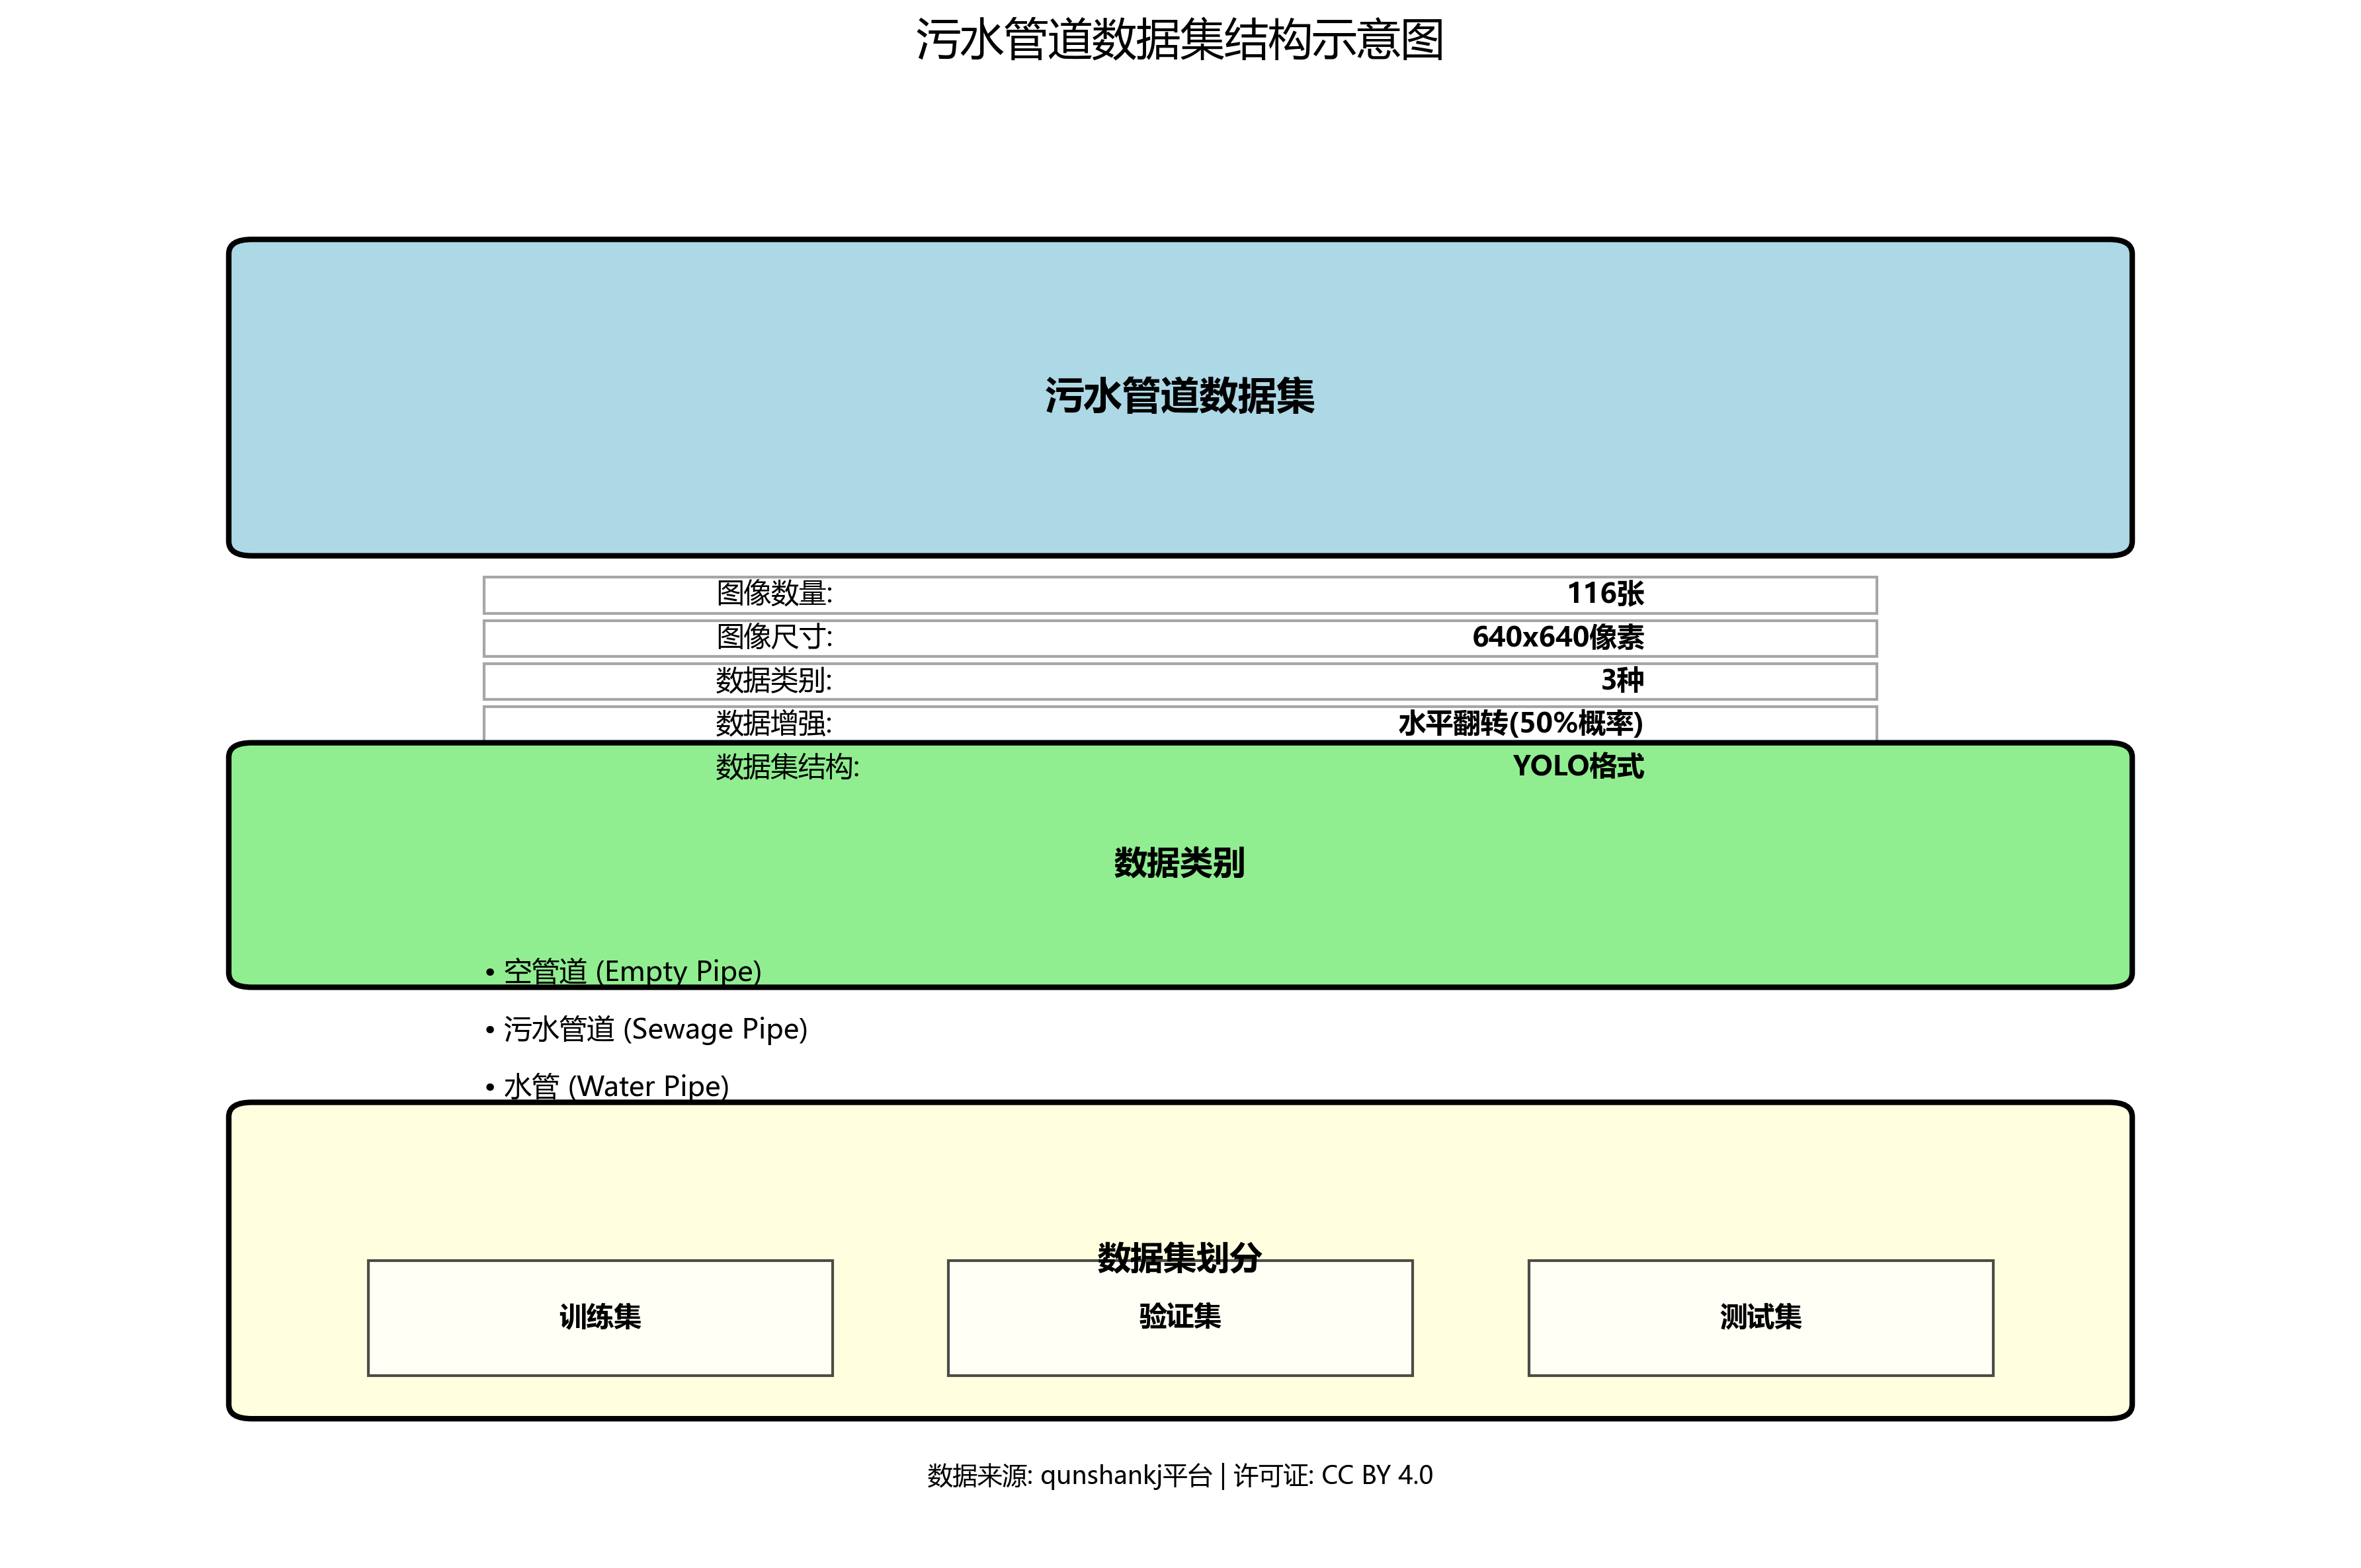The image size is (2361, 1568).
Task: Select the 测试集 box
Action: 1760,1317
